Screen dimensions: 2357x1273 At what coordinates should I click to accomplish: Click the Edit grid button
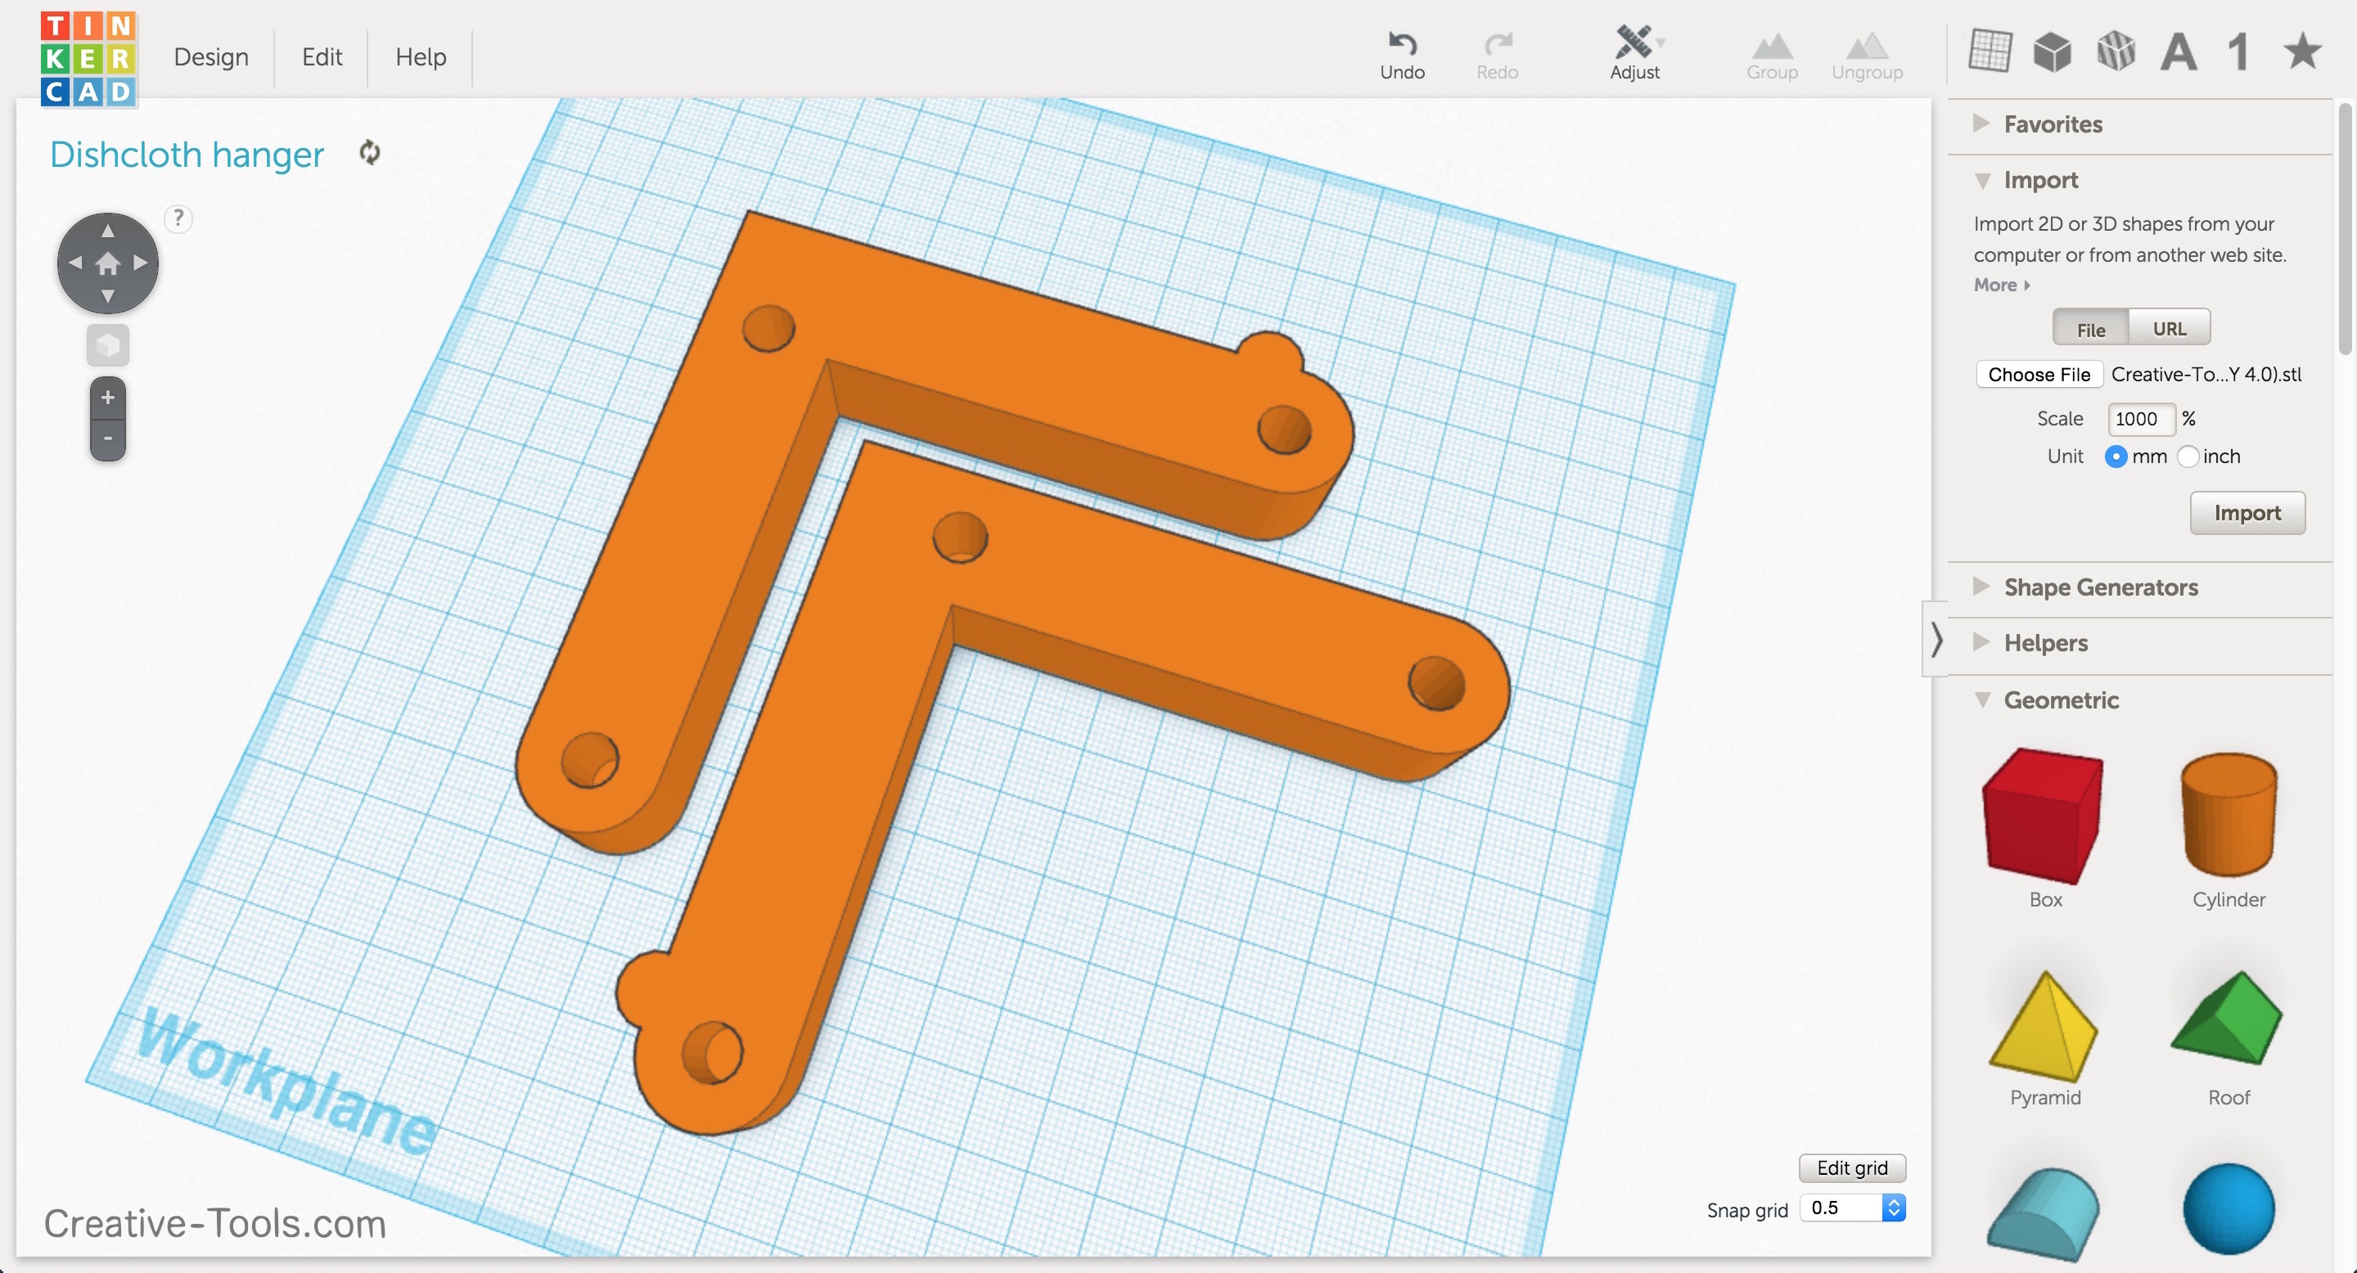(x=1852, y=1167)
